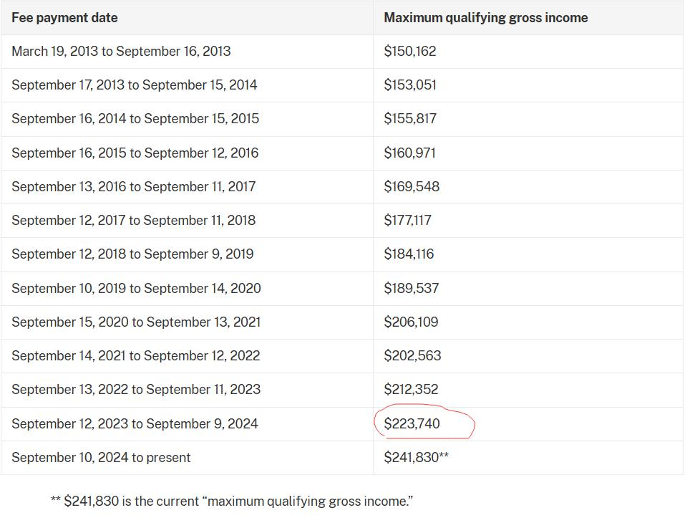Click the footnote about current maximum income
This screenshot has height=528, width=700.
point(232,501)
